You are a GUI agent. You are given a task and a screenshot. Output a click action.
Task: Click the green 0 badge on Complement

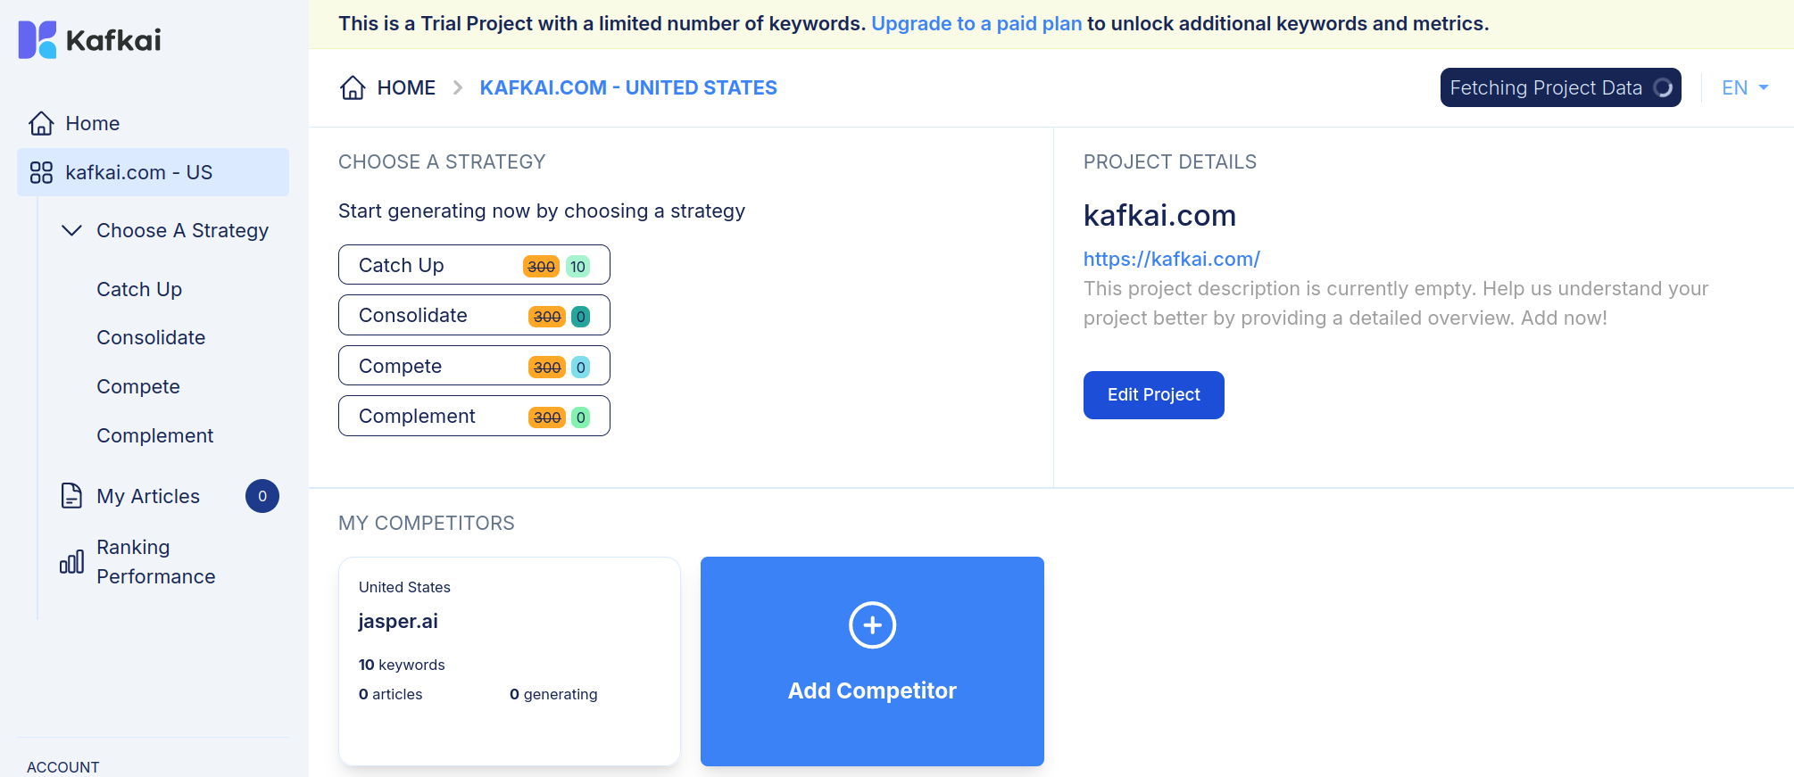pos(580,417)
